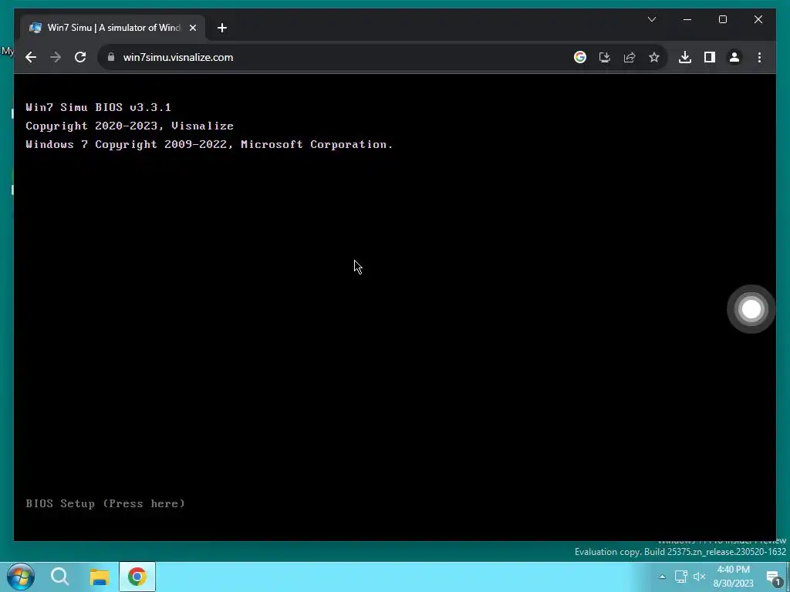Show hidden system tray icons
This screenshot has height=592, width=790.
(662, 577)
